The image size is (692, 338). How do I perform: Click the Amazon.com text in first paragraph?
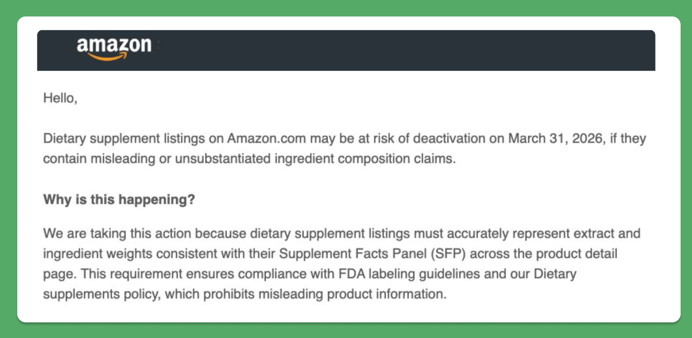(266, 138)
